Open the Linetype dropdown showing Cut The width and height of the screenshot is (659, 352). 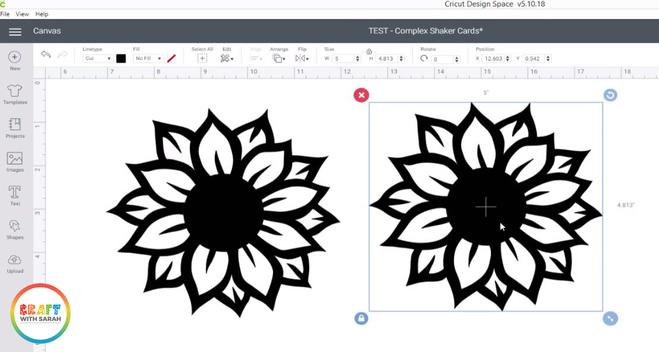point(97,58)
